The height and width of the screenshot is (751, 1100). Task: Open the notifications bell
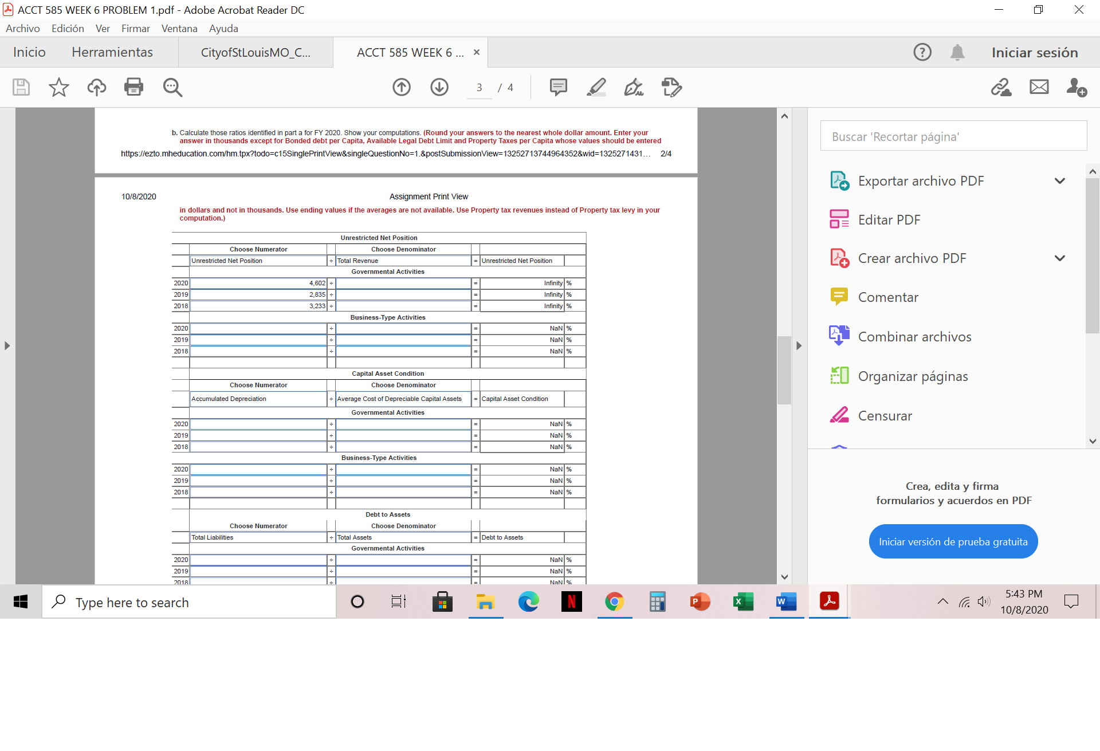point(957,52)
